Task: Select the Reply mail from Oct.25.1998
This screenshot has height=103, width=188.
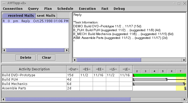Action: click(x=35, y=21)
